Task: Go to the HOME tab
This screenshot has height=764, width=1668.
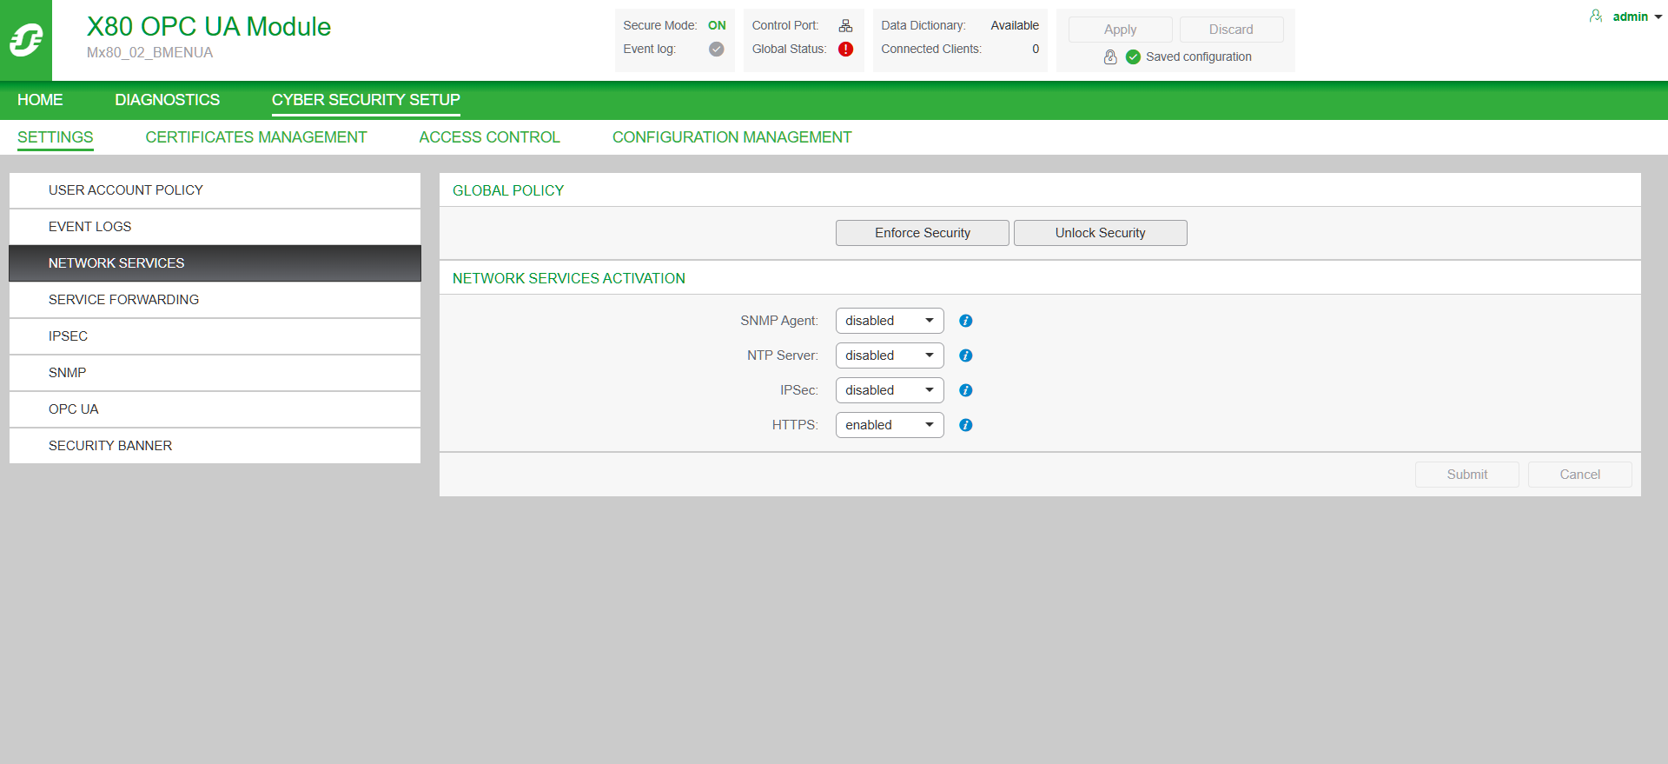Action: (x=40, y=100)
